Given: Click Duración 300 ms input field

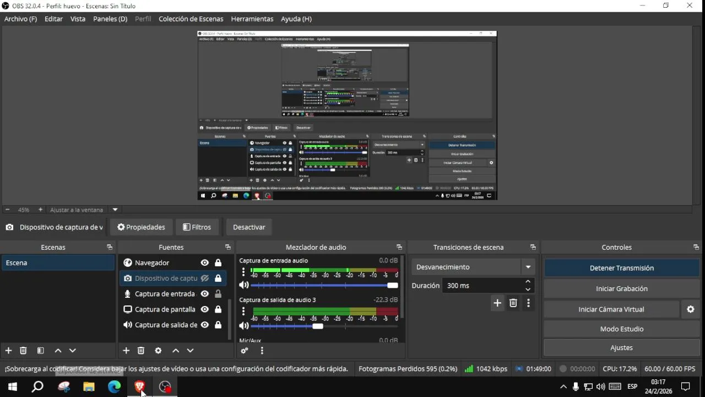Looking at the screenshot, I should coord(482,286).
